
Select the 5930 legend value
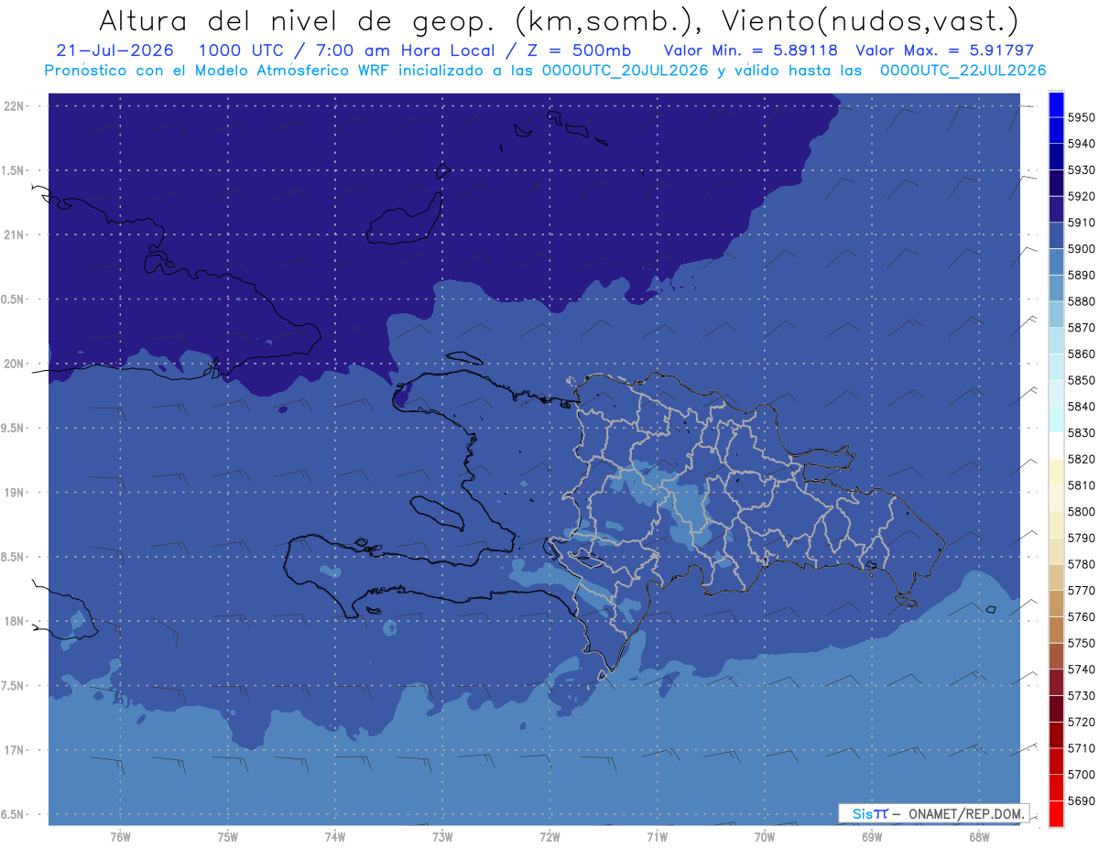[x=1082, y=170]
